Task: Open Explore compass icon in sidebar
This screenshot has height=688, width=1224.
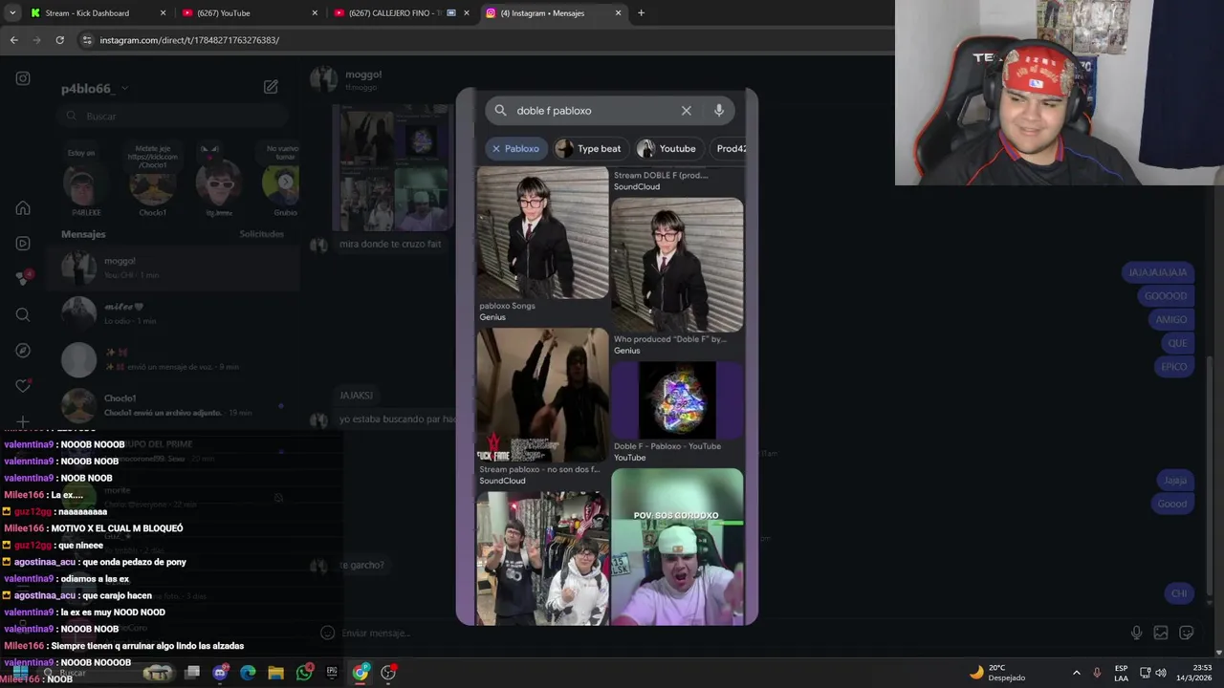Action: [x=23, y=351]
